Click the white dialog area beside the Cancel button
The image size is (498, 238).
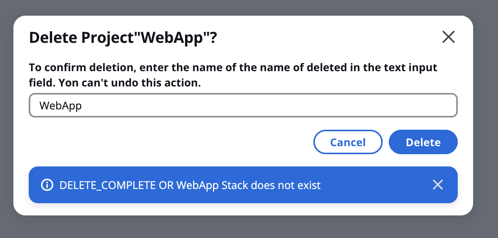(169, 142)
